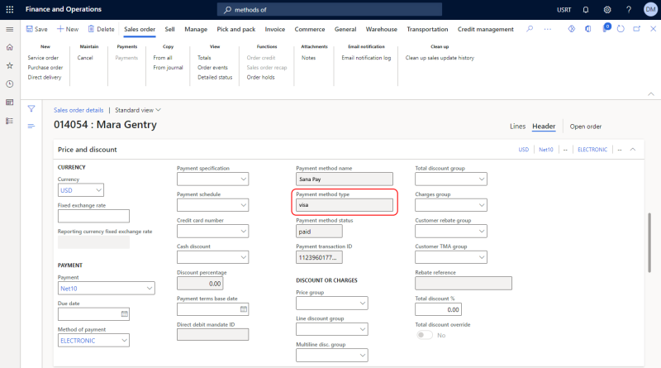
Task: Click the Fixed exchange rate input field
Action: pos(93,216)
